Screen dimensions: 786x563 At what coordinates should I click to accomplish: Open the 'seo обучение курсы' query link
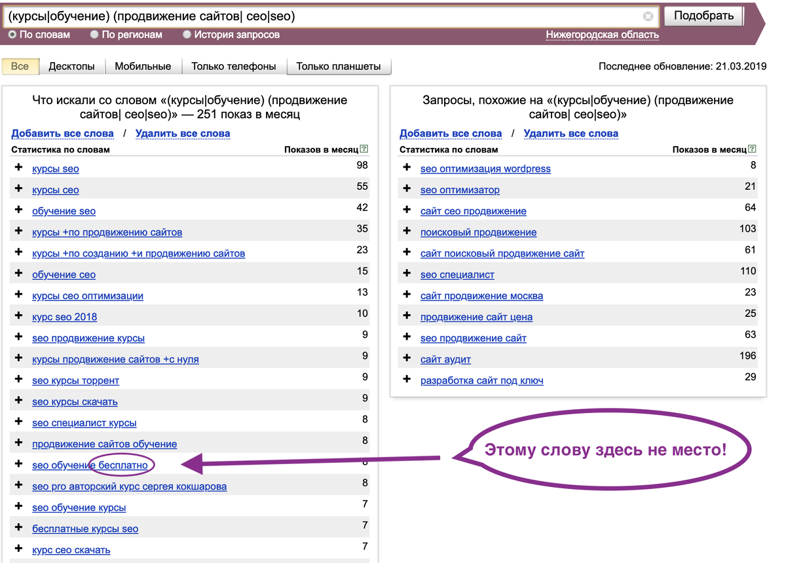point(79,507)
